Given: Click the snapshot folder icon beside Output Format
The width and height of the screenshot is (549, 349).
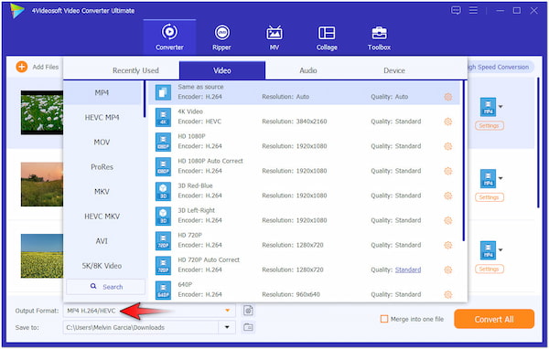Looking at the screenshot, I should pos(248,311).
